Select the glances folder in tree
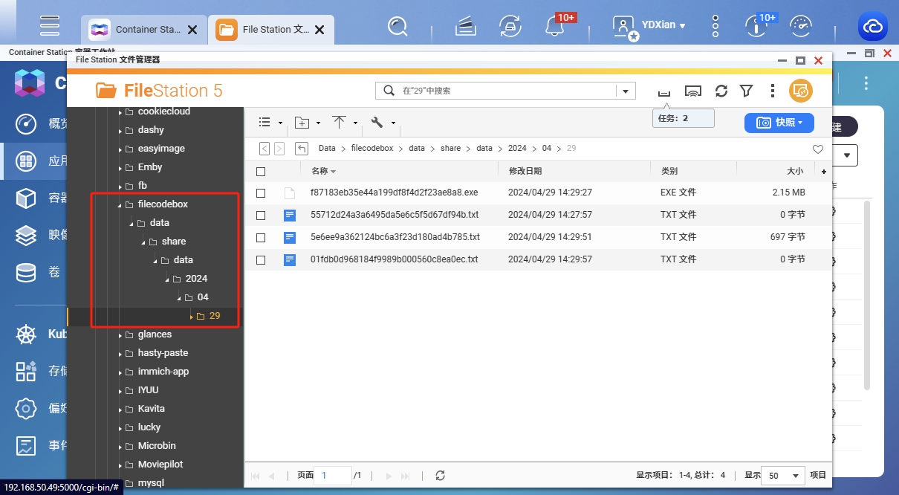This screenshot has width=899, height=495. (155, 334)
